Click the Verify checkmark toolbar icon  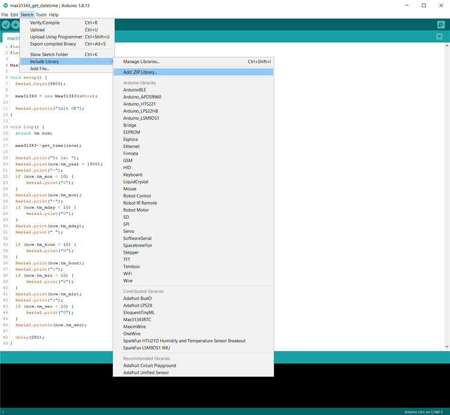click(6, 25)
